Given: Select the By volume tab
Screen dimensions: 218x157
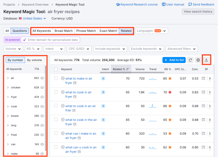Looking at the screenshot, I should (34, 60).
